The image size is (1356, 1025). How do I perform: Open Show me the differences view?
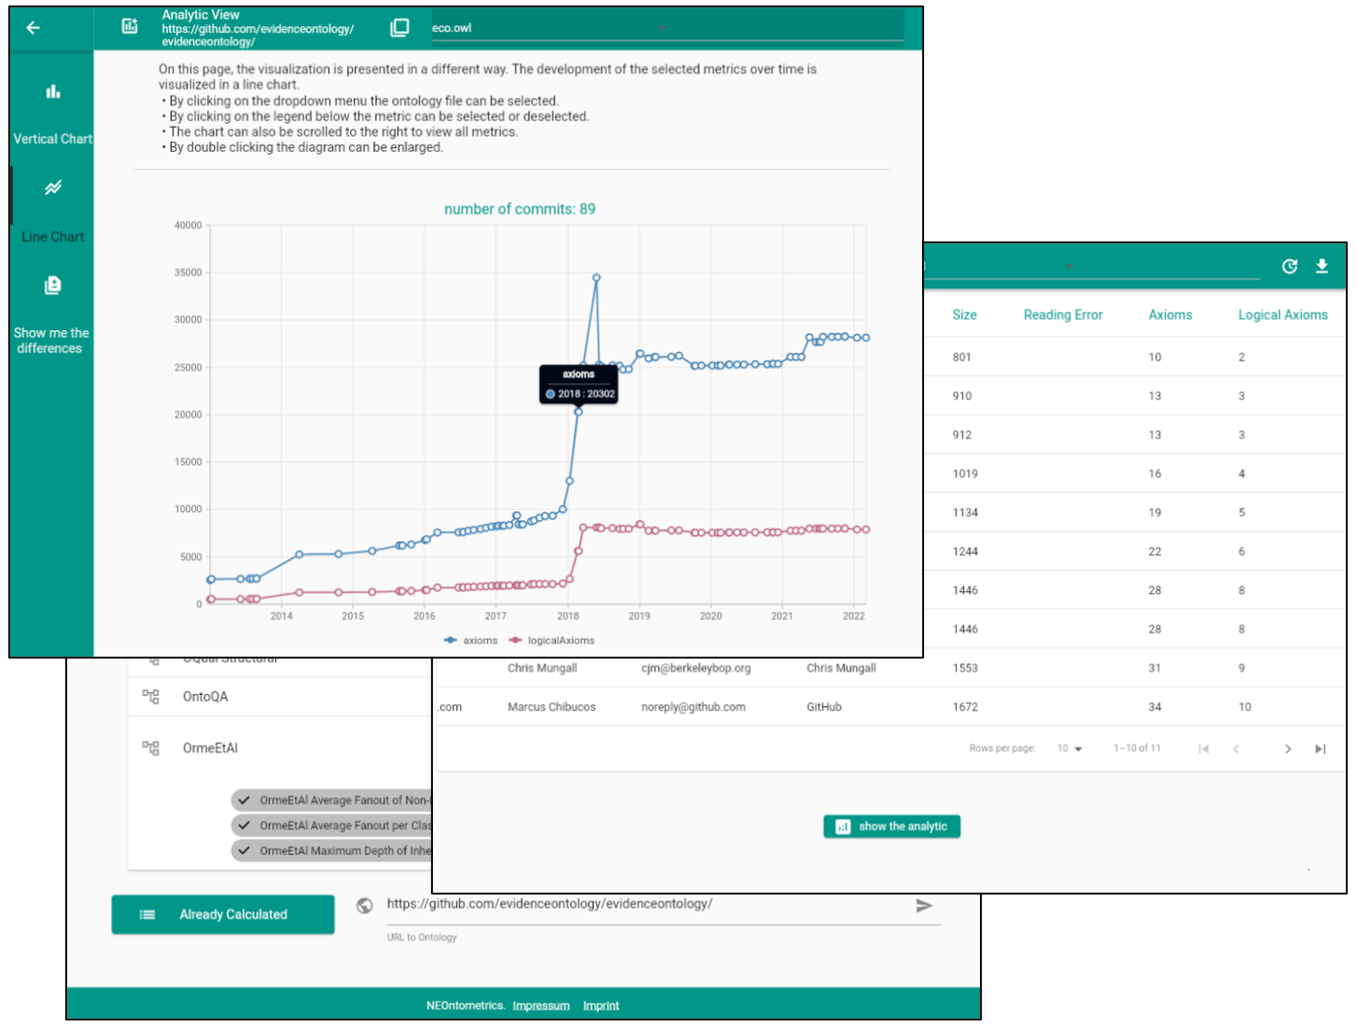click(52, 314)
